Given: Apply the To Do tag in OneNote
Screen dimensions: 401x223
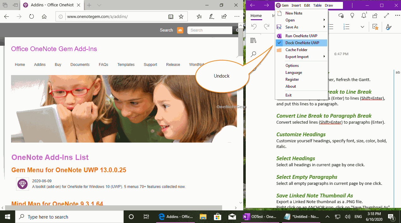Looking at the screenshot, I should [x=375, y=27].
